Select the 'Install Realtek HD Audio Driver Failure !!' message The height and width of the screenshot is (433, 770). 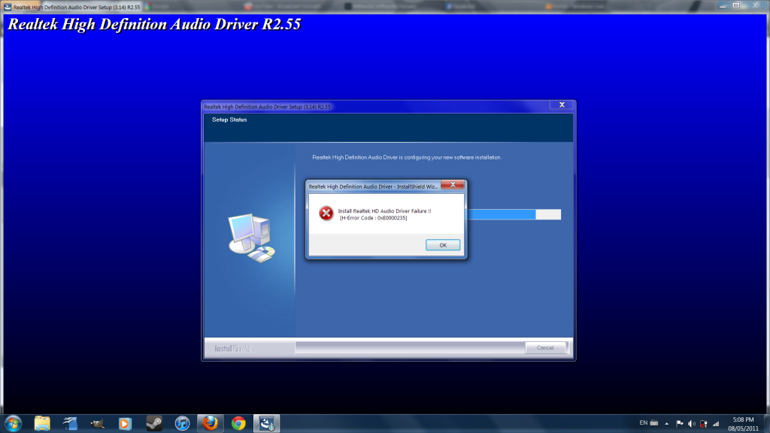384,211
